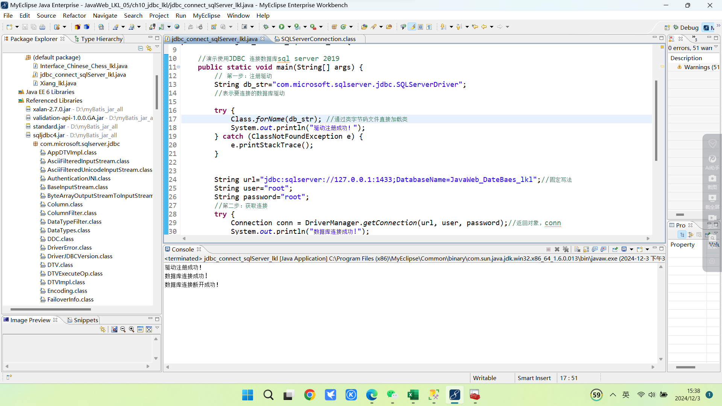722x406 pixels.
Task: Toggle Mark Occurrences highlighter button
Action: [413, 27]
